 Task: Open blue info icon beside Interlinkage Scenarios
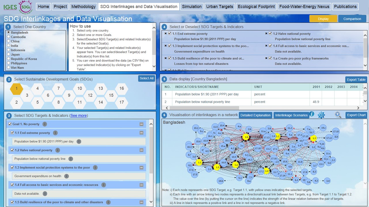(x=312, y=114)
